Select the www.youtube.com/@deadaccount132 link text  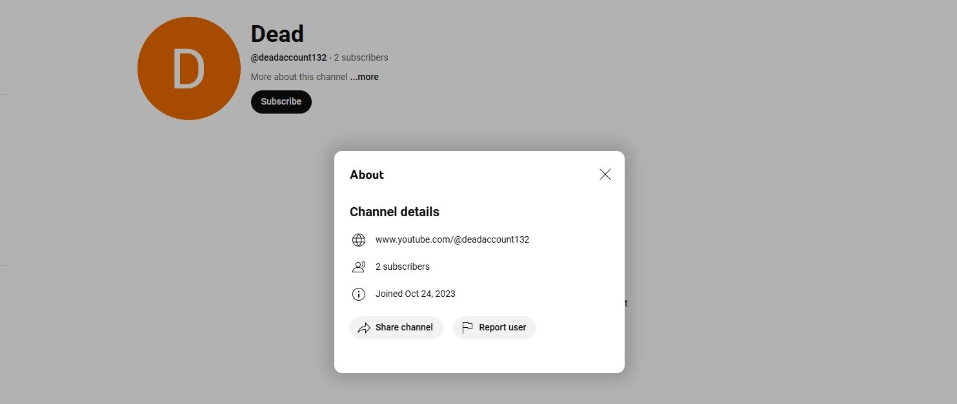(452, 239)
